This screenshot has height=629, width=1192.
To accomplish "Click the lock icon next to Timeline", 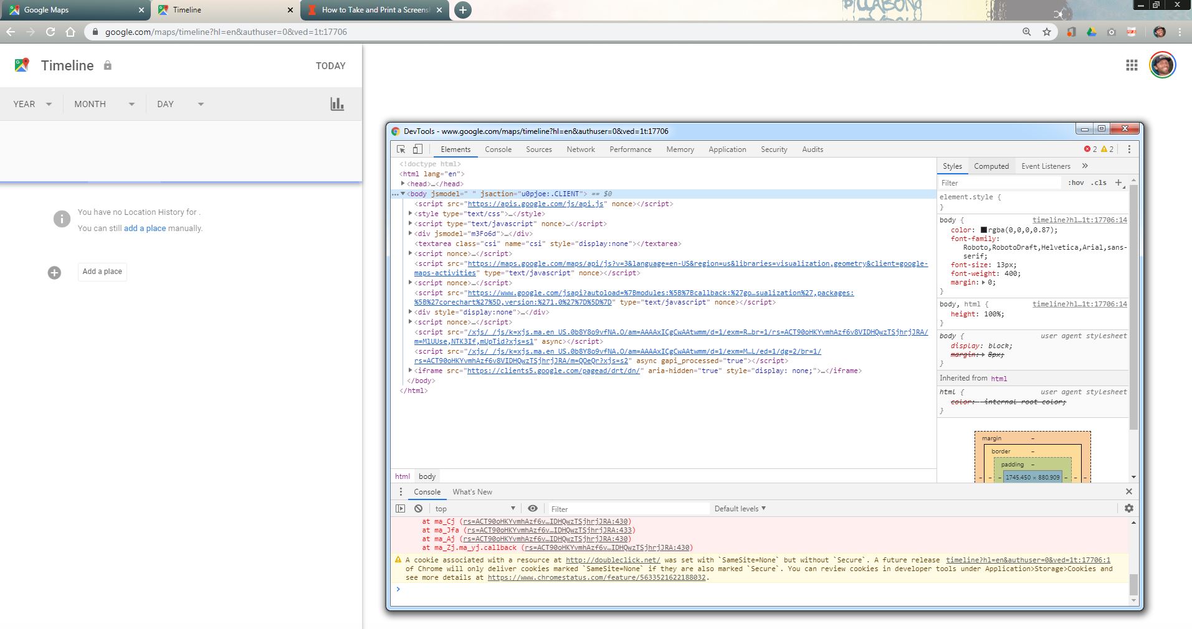I will pos(108,65).
